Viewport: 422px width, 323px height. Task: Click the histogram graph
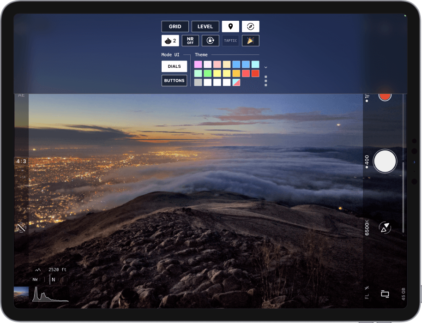coord(50,294)
